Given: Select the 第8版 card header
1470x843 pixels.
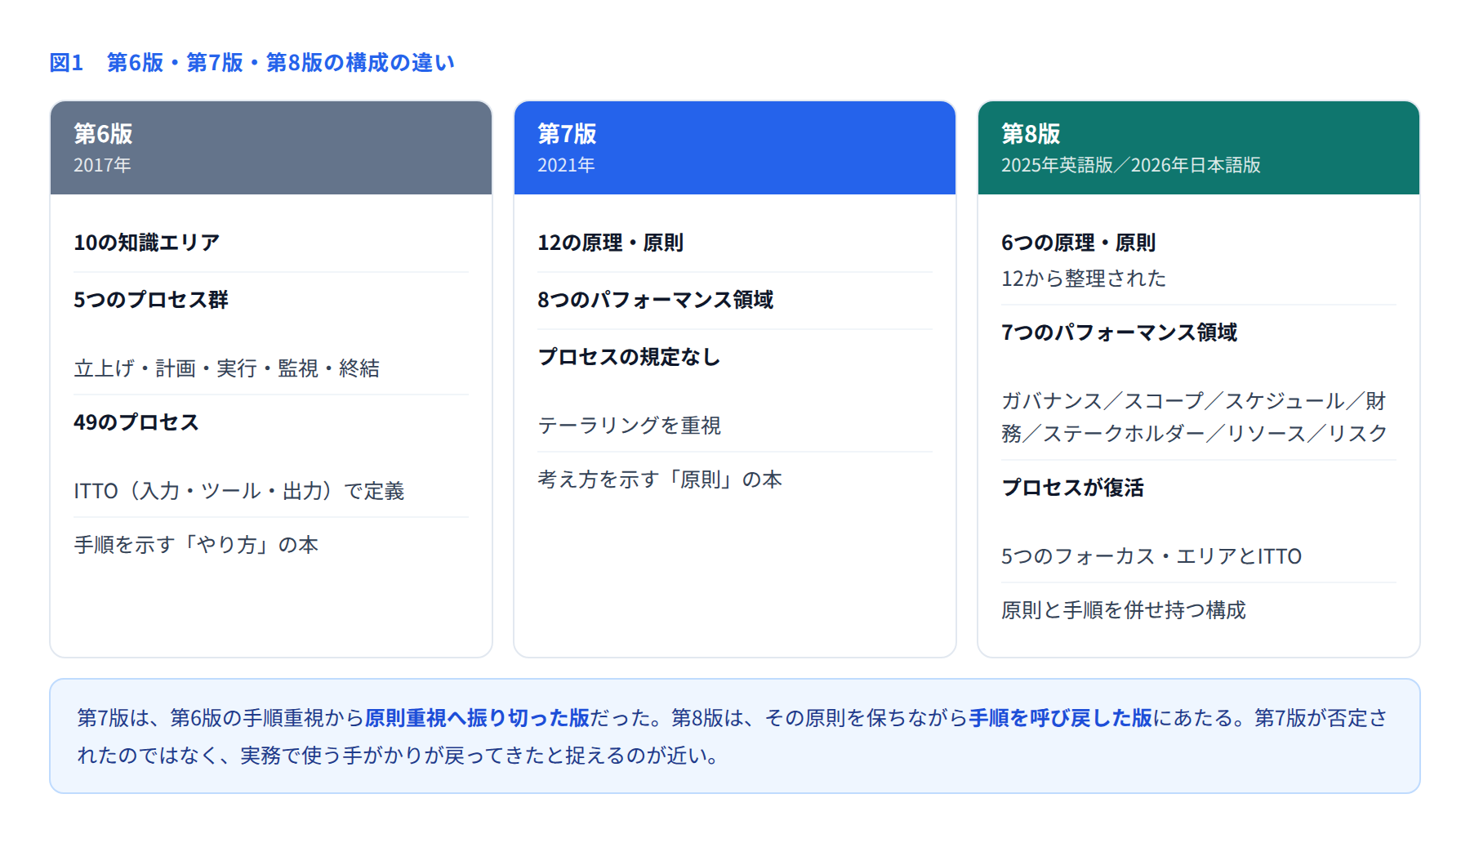Looking at the screenshot, I should coord(1199,148).
